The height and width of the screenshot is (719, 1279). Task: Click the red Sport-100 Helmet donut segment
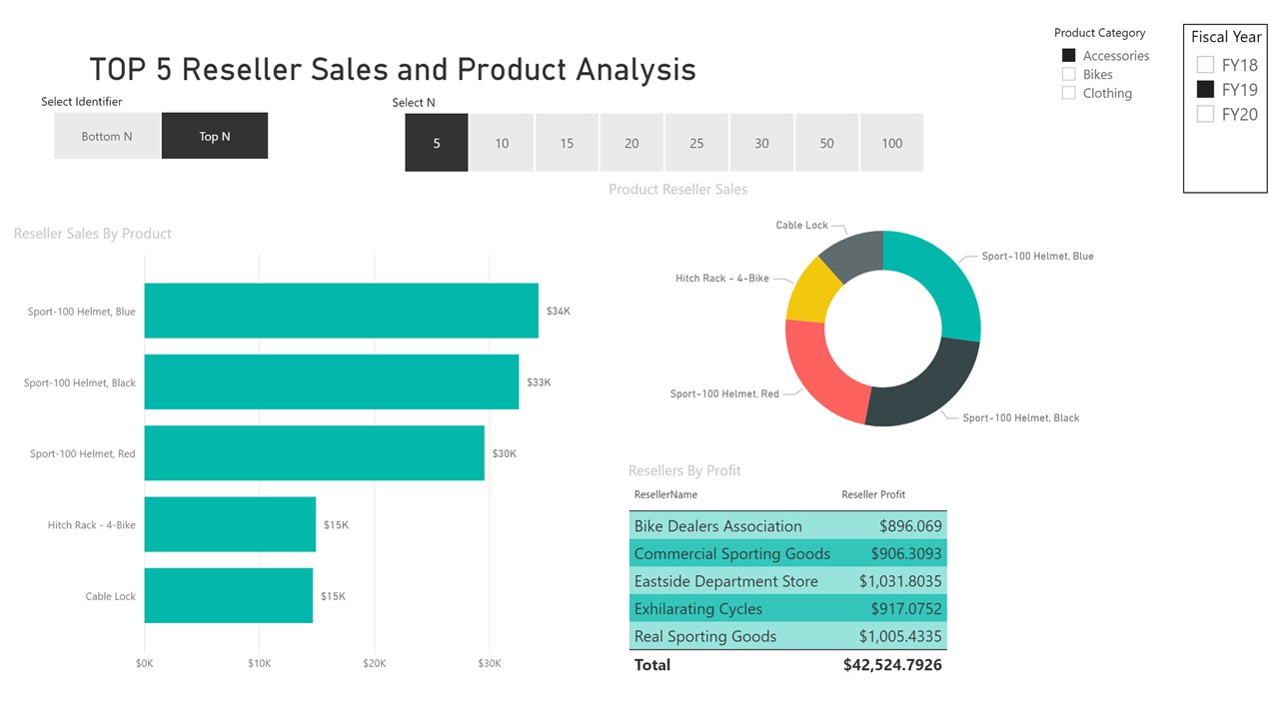tap(821, 371)
